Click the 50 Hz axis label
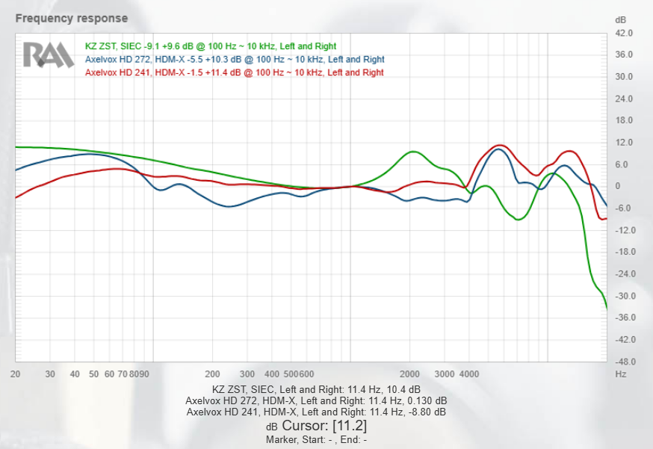 coord(93,374)
